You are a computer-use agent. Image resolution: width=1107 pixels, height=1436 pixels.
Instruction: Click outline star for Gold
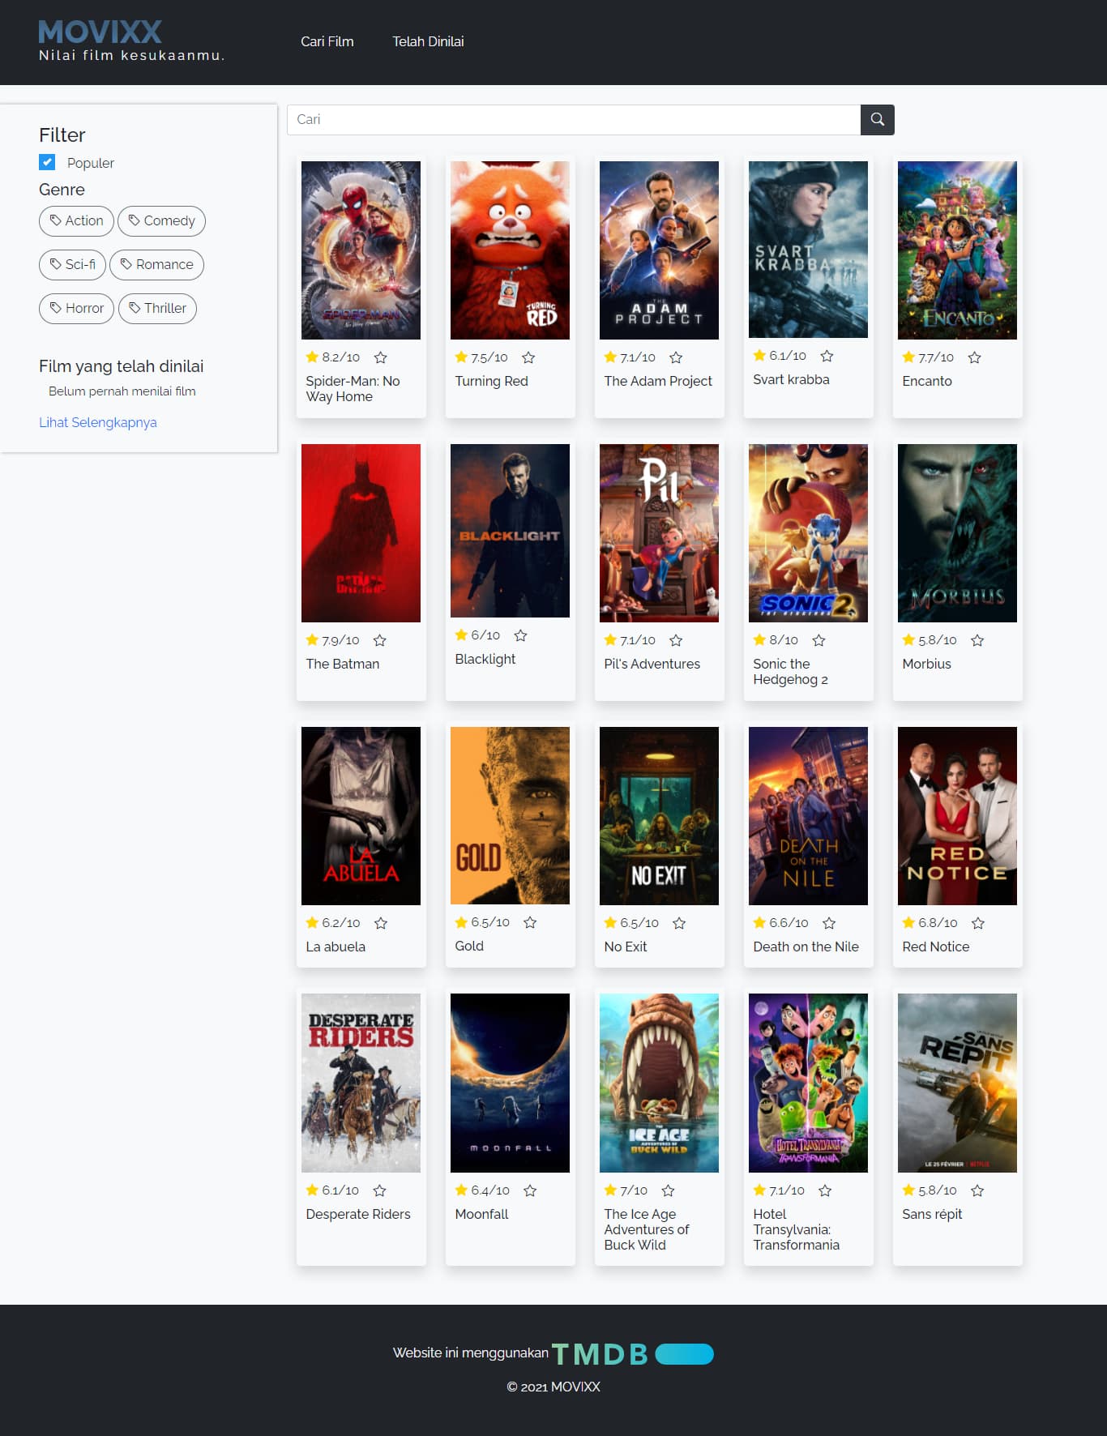coord(530,922)
